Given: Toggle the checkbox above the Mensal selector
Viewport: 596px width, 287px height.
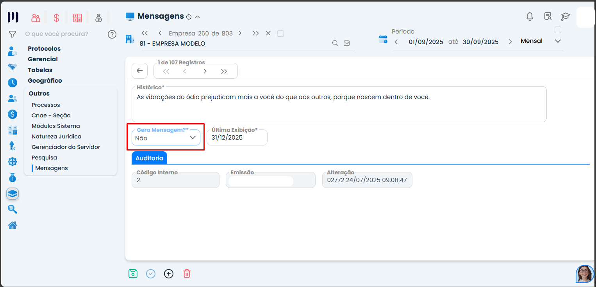Looking at the screenshot, I should 558,30.
